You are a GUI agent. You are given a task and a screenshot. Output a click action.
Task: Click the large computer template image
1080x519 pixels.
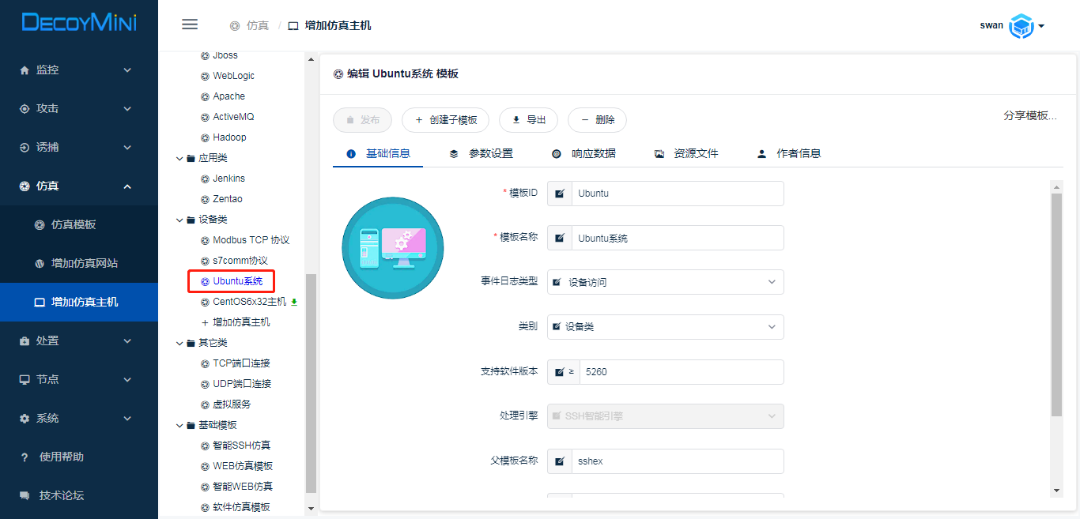pyautogui.click(x=393, y=248)
